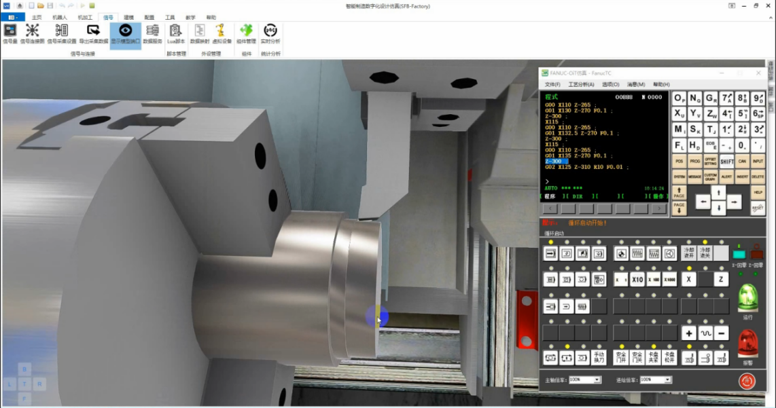
Task: Toggle the 安全门开 safety door open button
Action: pyautogui.click(x=621, y=357)
